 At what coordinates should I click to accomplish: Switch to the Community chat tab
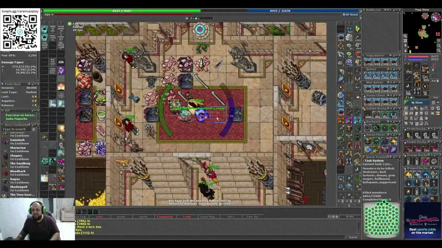pyautogui.click(x=165, y=217)
